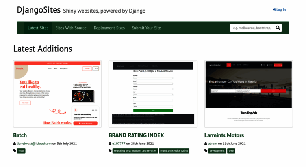Click the date text 11th June 2021
Screen dimensions: 306x167
(x=234, y=144)
